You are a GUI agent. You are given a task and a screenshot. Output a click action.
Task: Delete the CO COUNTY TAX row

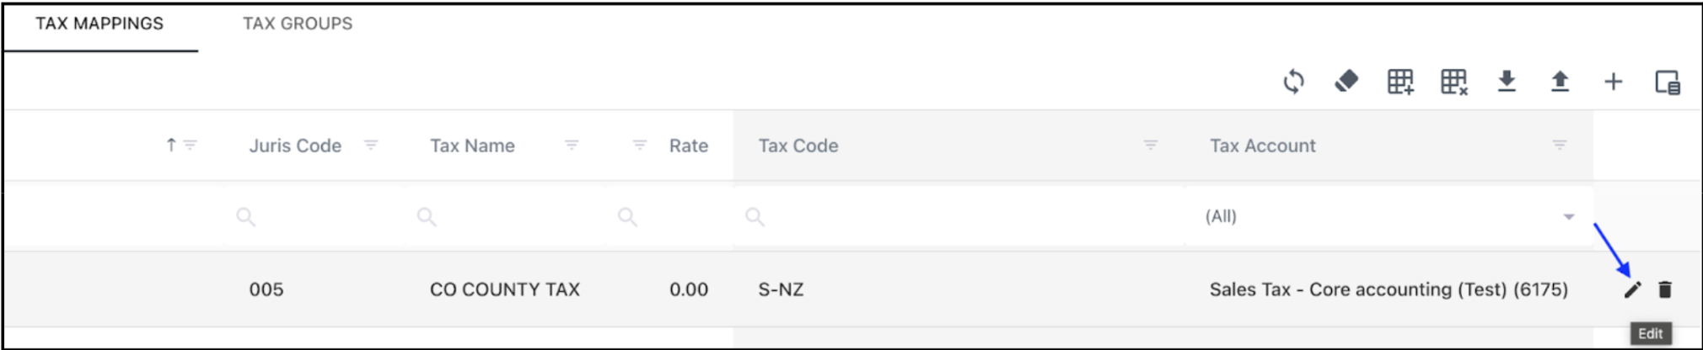(1665, 289)
